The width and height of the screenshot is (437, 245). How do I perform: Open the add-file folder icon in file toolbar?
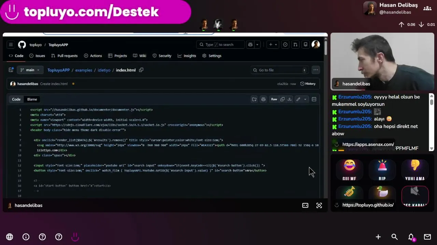pos(254,99)
